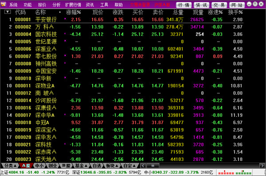Viewport: 266px width, 176px height.
Task: Select stock row 中冠A
Action: point(125,122)
